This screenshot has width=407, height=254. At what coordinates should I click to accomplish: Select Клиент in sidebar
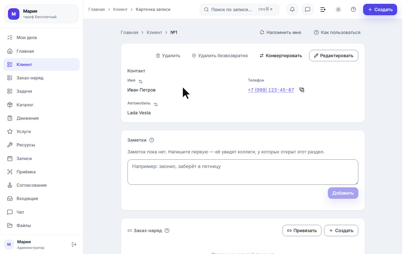tap(41, 64)
